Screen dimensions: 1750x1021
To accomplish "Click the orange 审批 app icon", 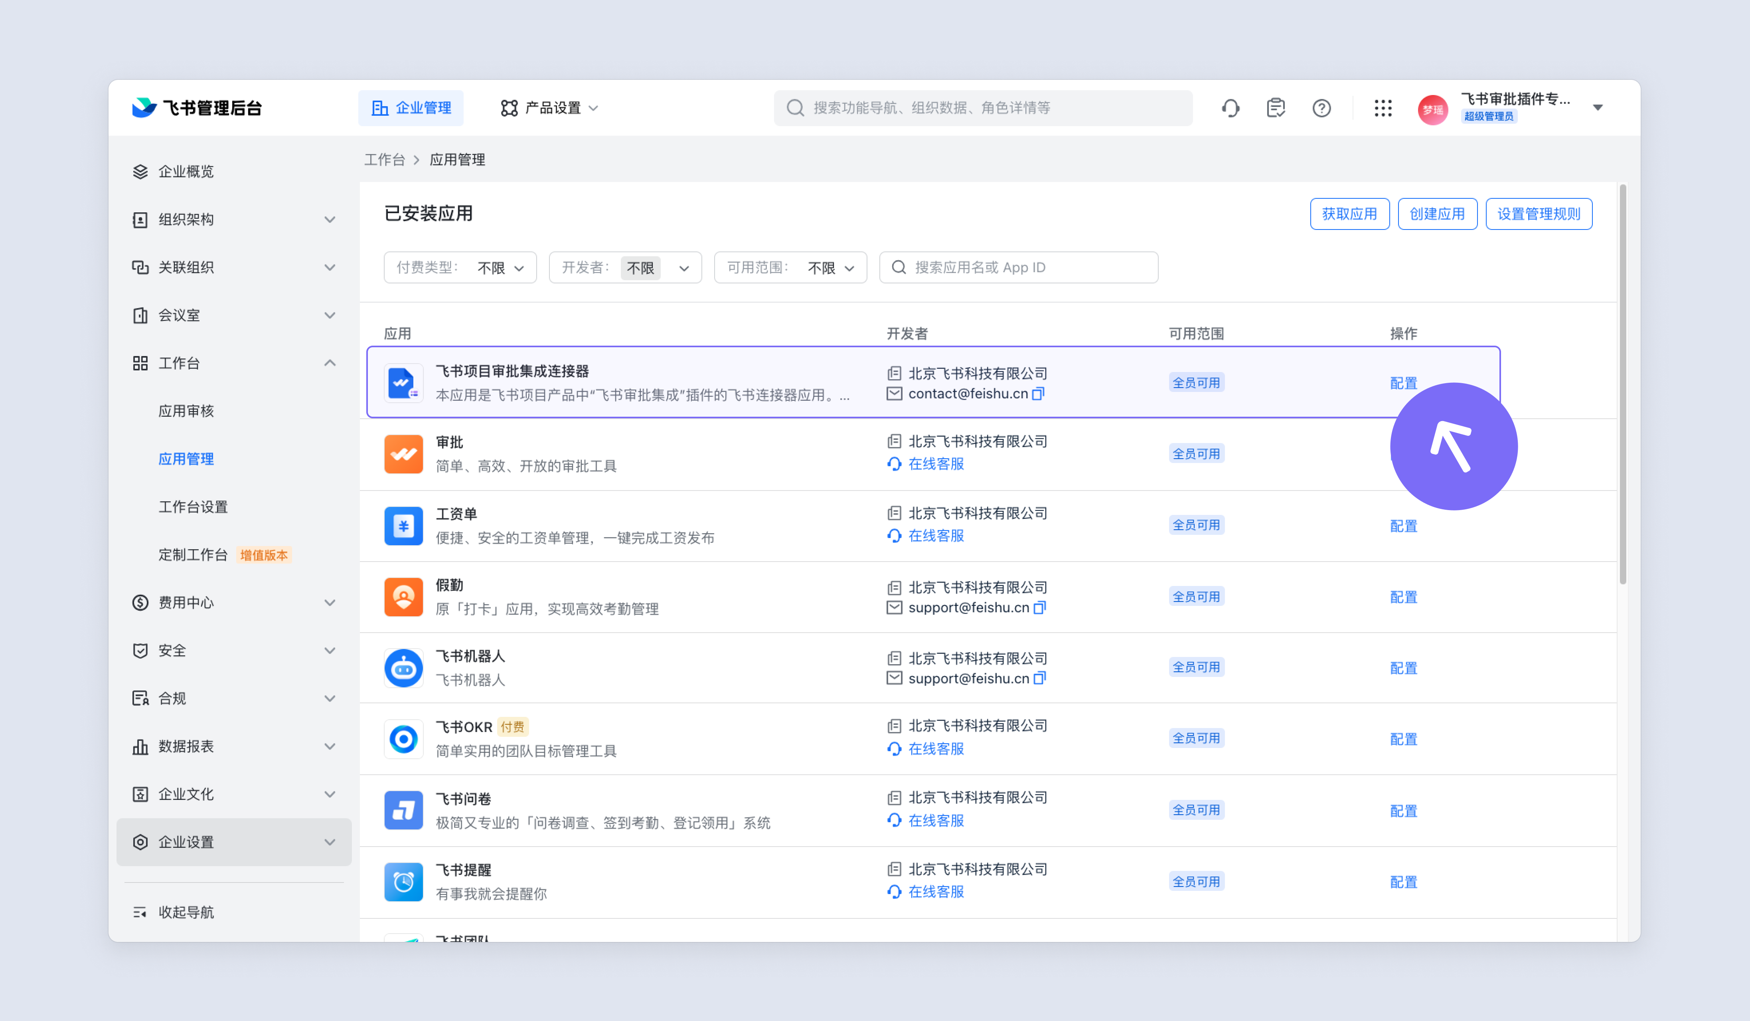I will 403,454.
